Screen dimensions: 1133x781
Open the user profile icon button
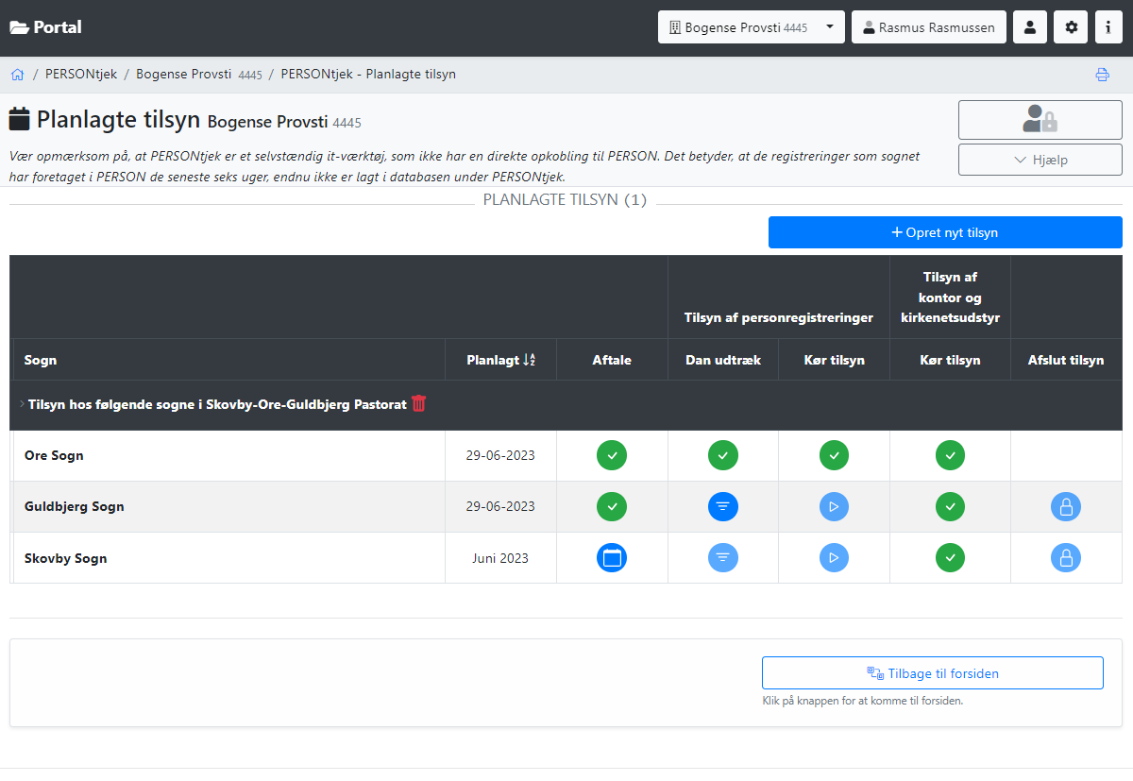click(x=1030, y=27)
